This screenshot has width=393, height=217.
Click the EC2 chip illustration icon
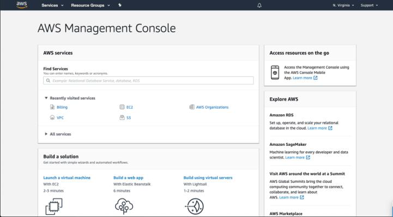point(54,207)
